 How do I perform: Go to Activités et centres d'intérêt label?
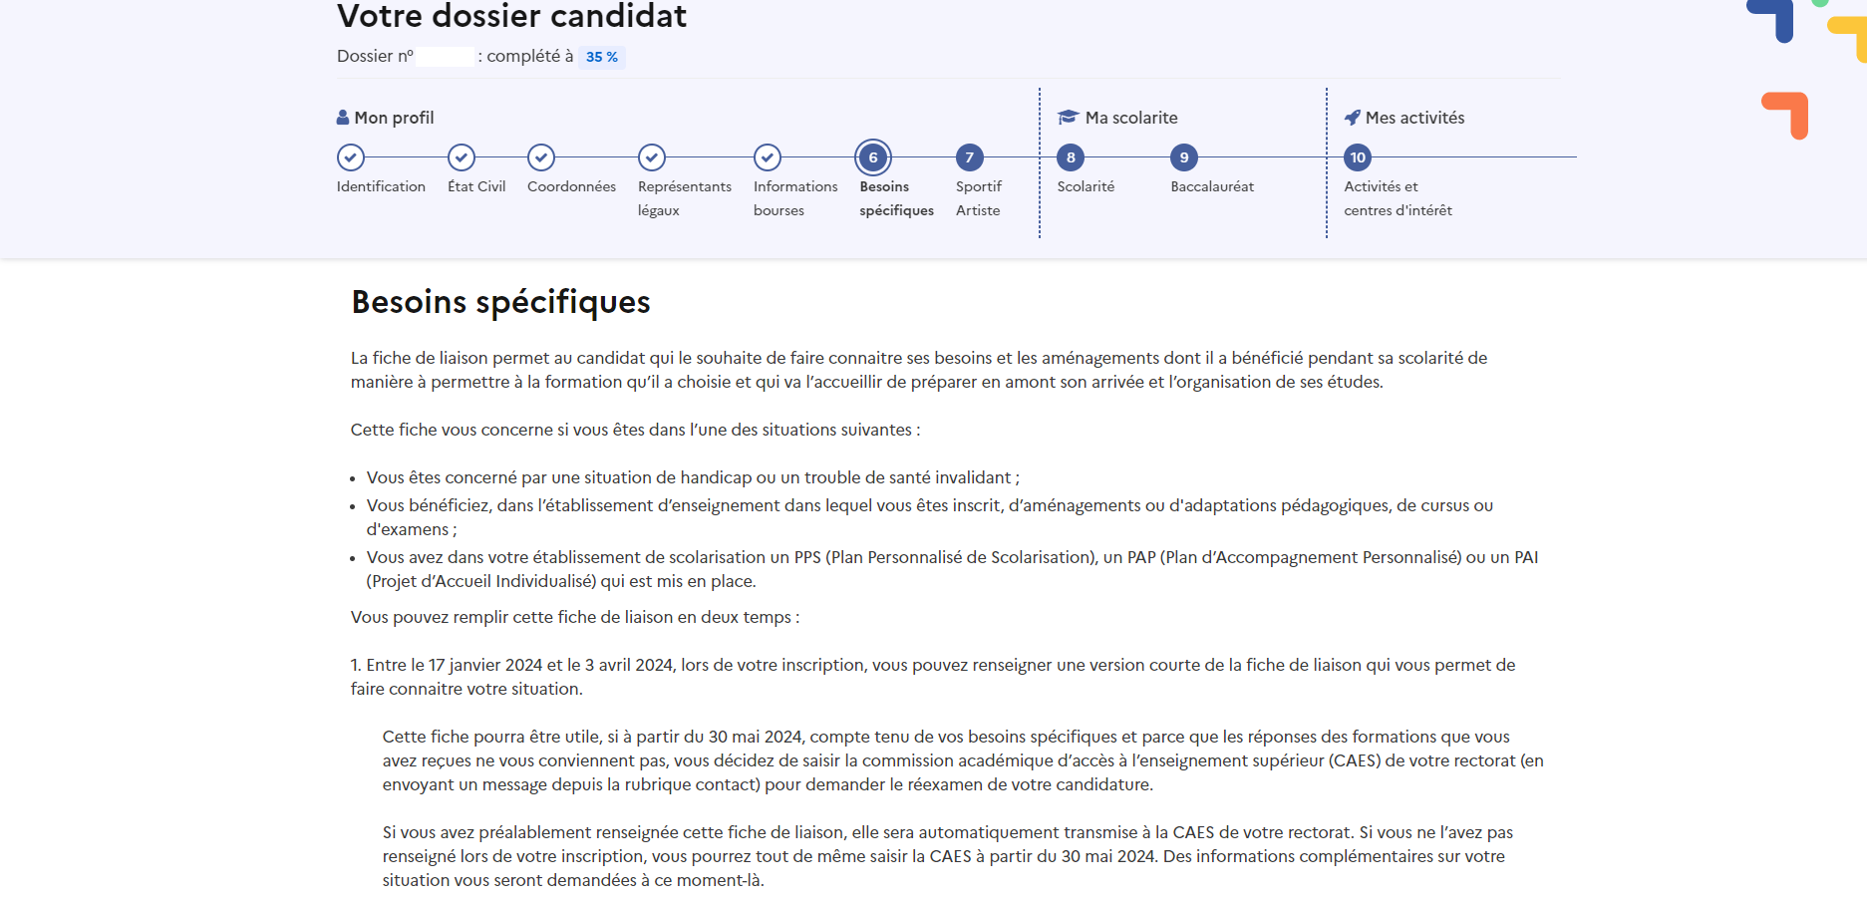click(x=1398, y=198)
